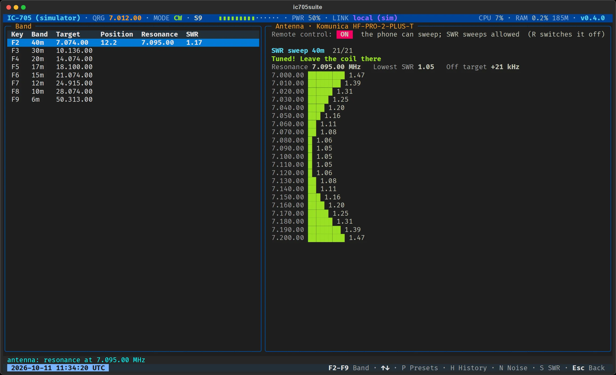Screen dimensions: 616x375
Task: Click the Resonance column header
Action: point(159,34)
